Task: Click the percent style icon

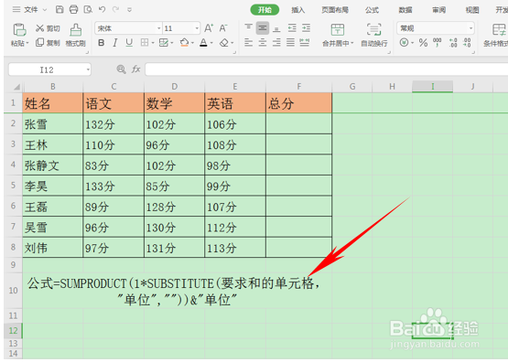Action: point(423,42)
